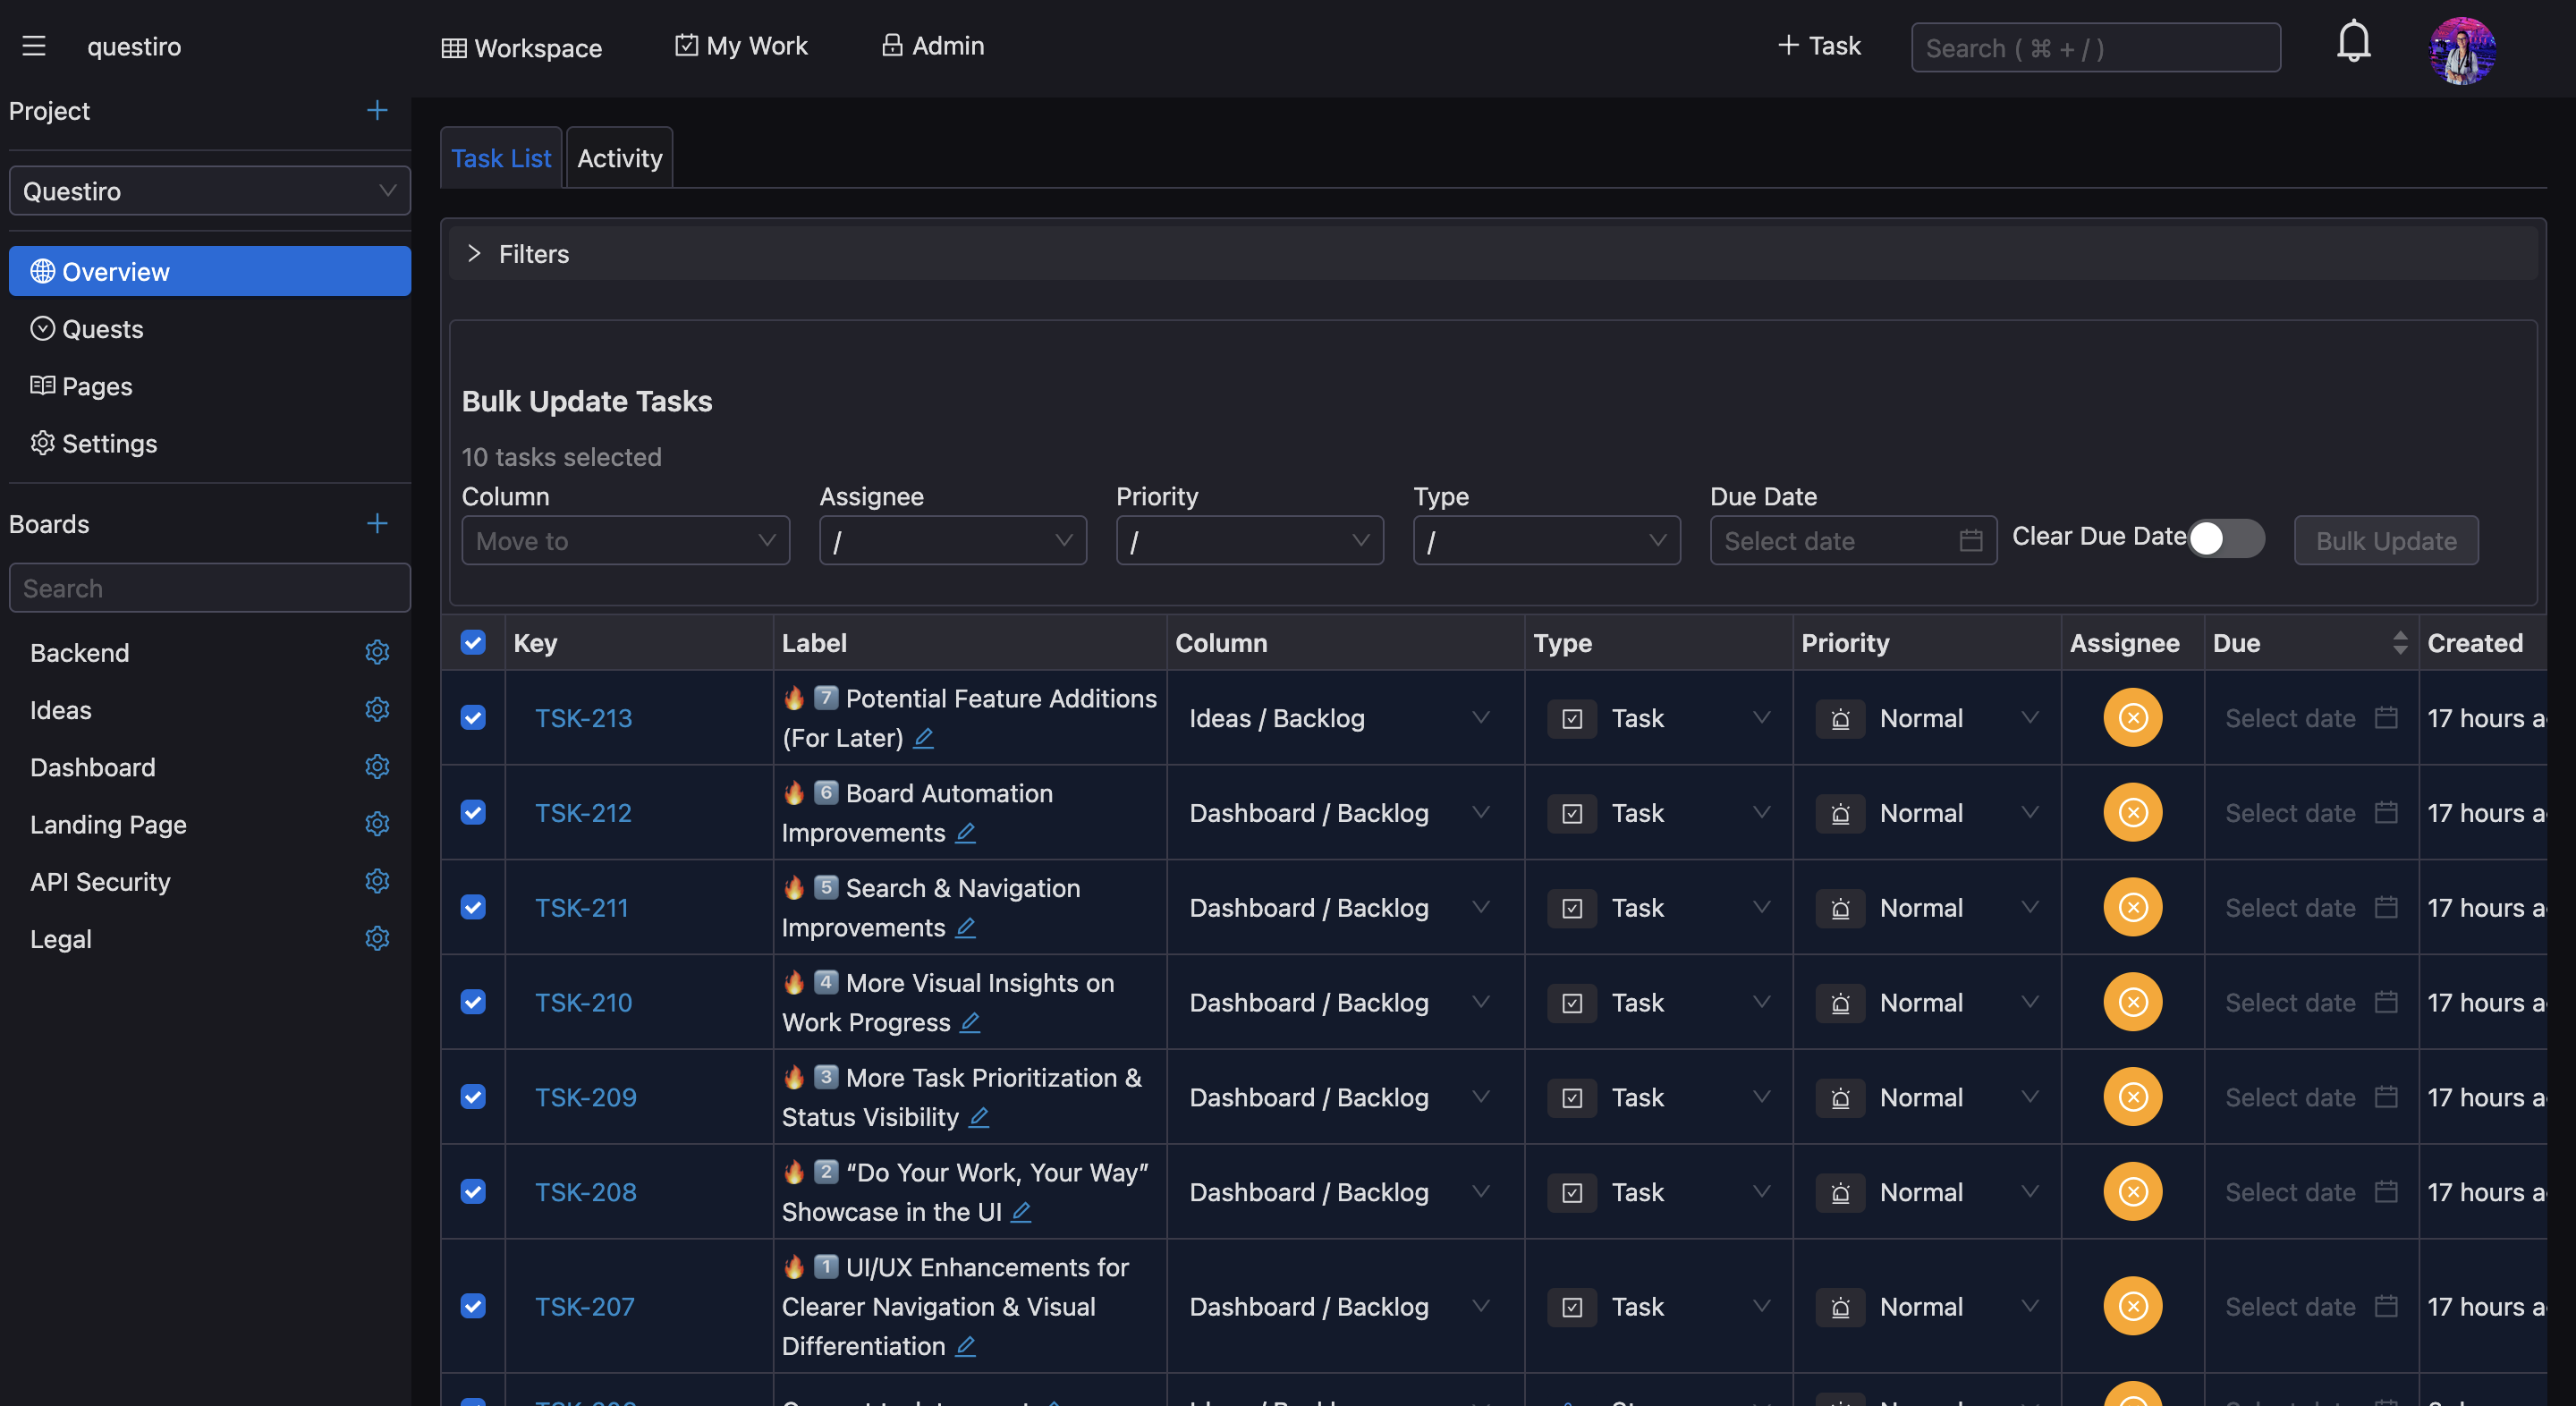
Task: Uncheck the TSK-207 row checkbox
Action: coord(473,1306)
